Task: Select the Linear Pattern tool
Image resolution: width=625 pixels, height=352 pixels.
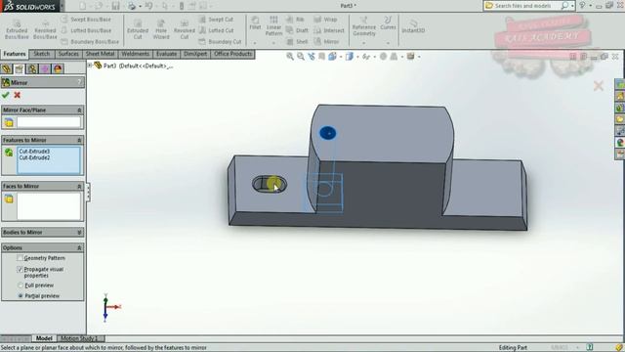Action: (x=273, y=26)
